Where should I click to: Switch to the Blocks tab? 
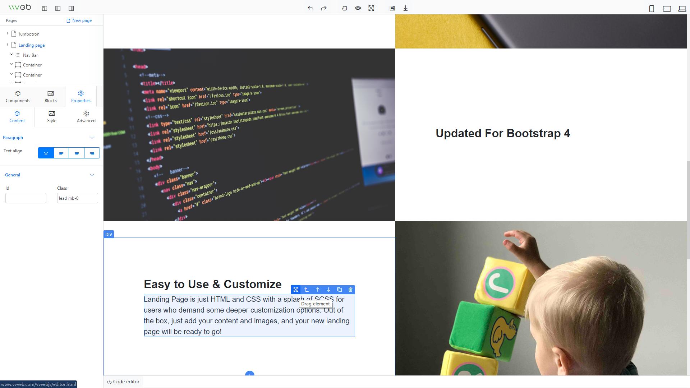click(50, 96)
